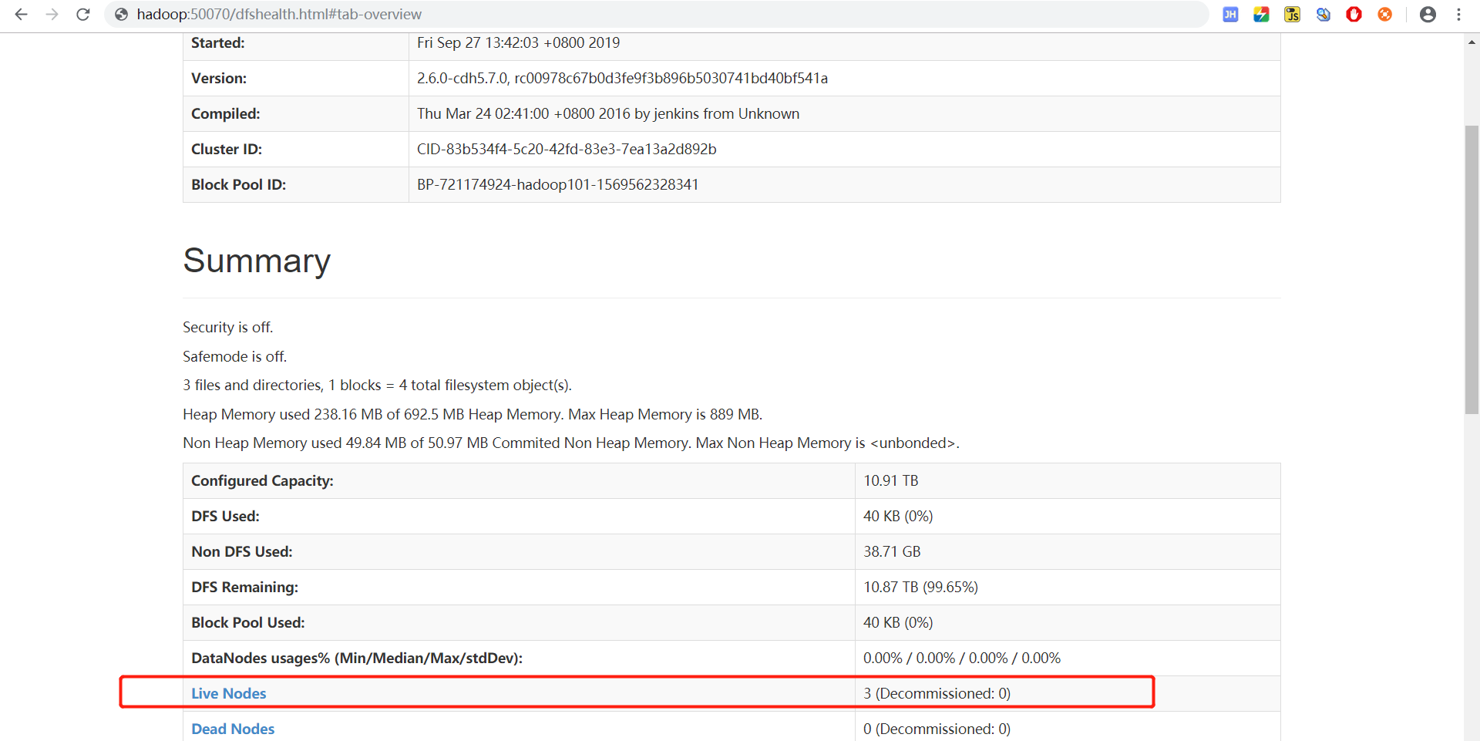Click the Configured Capacity value 10.91 TB

pos(890,480)
